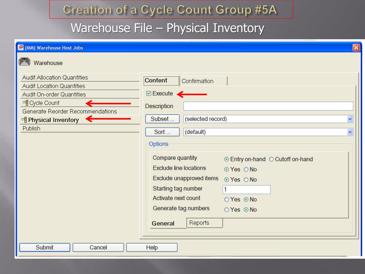The height and width of the screenshot is (274, 365).
Task: Set Activate next count to No
Action: (246, 200)
